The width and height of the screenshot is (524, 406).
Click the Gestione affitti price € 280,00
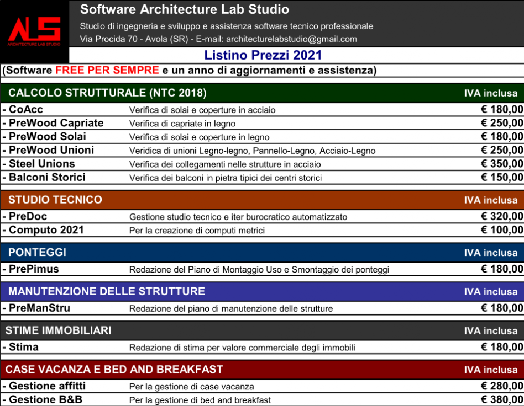502,386
